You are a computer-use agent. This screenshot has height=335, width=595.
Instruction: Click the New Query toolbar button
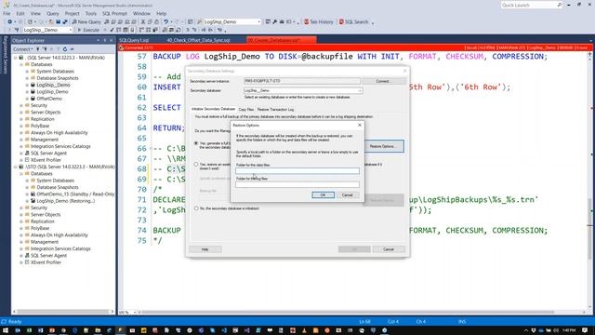[86, 22]
